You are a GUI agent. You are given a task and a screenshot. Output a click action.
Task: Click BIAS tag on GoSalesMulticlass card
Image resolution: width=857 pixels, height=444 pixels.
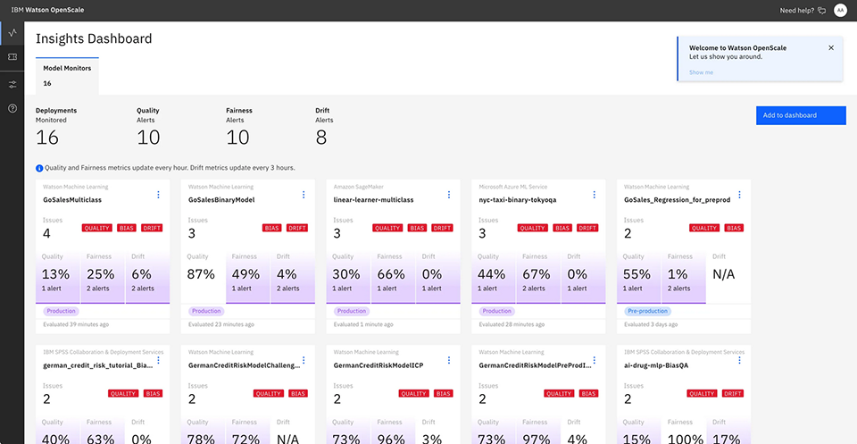click(127, 228)
